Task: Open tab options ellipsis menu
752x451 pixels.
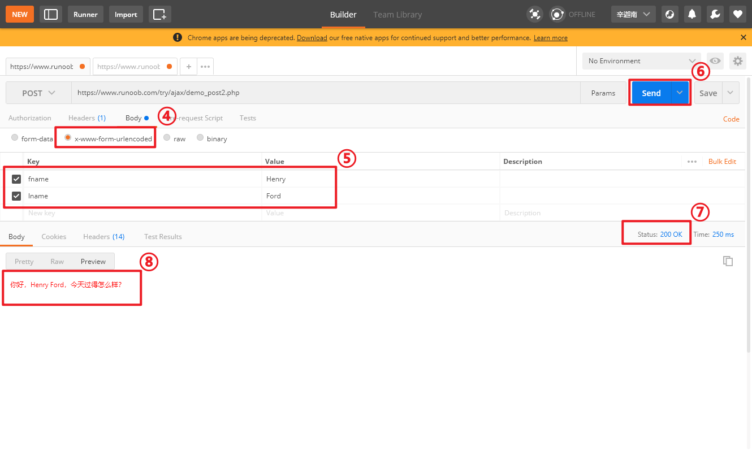Action: (205, 66)
